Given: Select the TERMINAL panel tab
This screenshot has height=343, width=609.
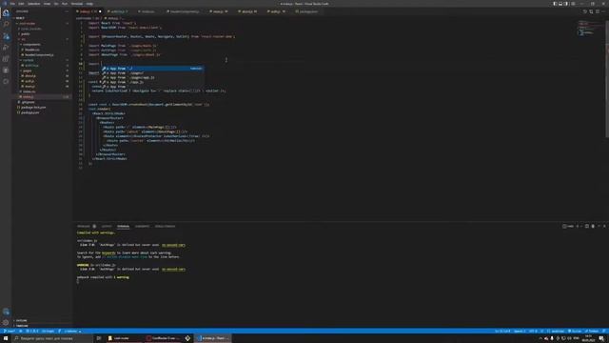Looking at the screenshot, I should (x=123, y=226).
